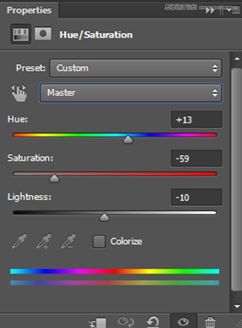Viewport: 242px width, 328px height.
Task: Open the Preset dropdown showing Custom
Action: [x=135, y=68]
